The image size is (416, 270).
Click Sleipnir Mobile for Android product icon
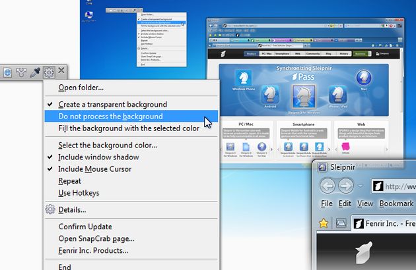pos(288,146)
